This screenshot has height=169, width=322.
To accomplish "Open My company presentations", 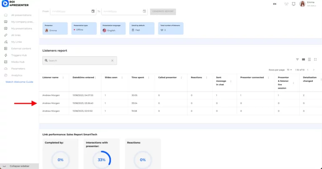I will coord(23,22).
